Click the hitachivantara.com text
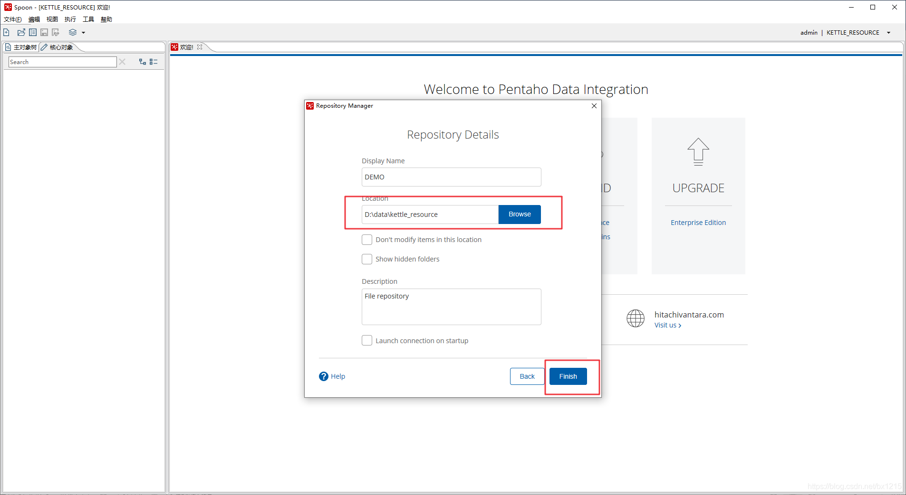Screen dimensions: 906x495 click(x=689, y=315)
